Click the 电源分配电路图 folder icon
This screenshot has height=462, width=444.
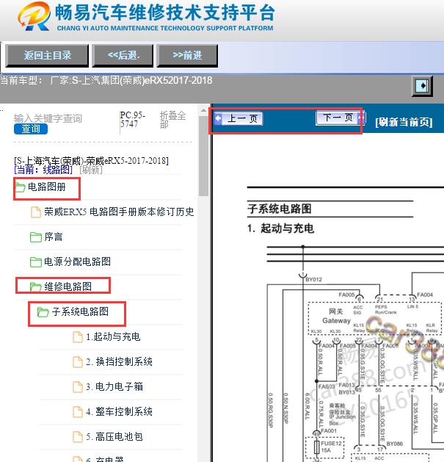click(36, 262)
